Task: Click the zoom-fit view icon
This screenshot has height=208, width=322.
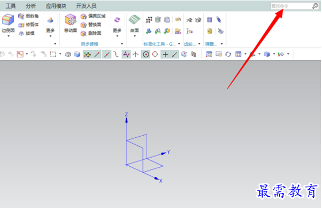Action: [209, 54]
